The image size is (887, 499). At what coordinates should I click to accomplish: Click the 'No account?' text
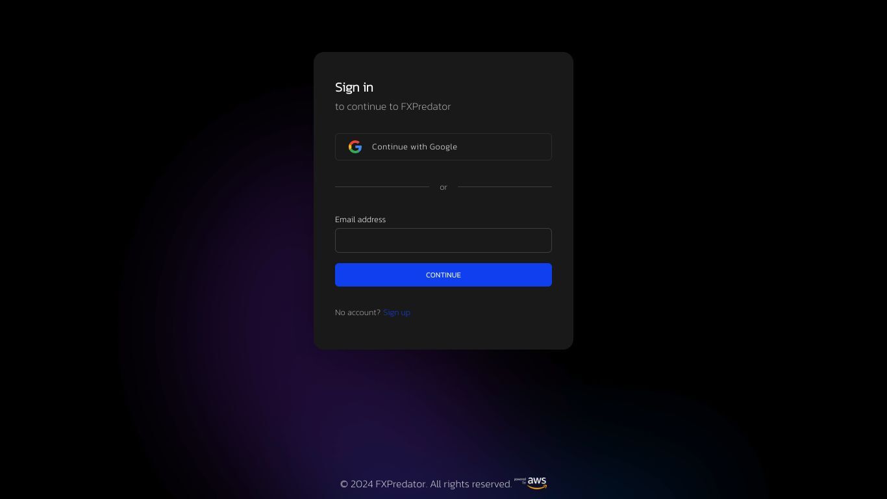(358, 313)
